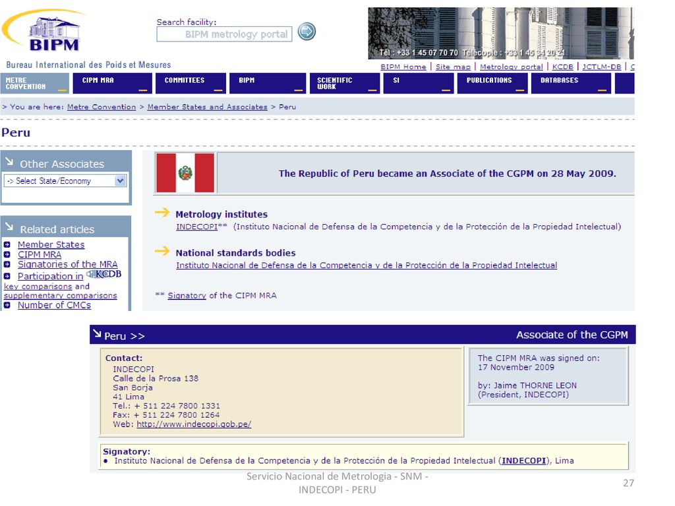
Task: Open the SI menu
Action: point(419,83)
